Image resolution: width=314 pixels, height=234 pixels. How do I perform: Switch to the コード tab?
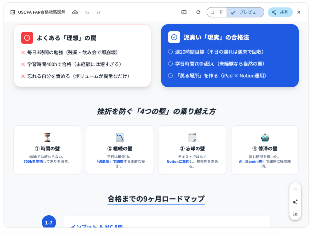coord(217,12)
